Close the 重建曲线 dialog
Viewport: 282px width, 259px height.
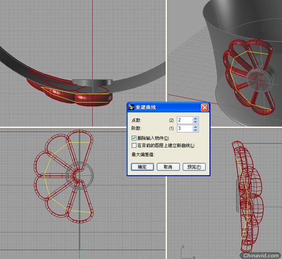point(205,108)
